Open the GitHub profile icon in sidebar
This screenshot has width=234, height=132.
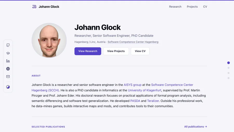(8, 45)
